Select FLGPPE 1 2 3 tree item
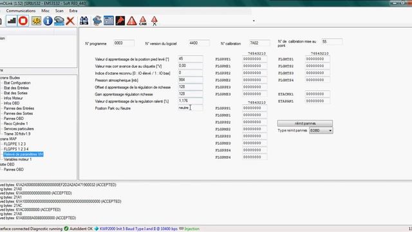This screenshot has height=232, width=412. click(15, 144)
